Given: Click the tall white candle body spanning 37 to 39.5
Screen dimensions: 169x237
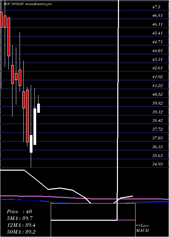Looking at the screenshot, I should pos(35,127).
